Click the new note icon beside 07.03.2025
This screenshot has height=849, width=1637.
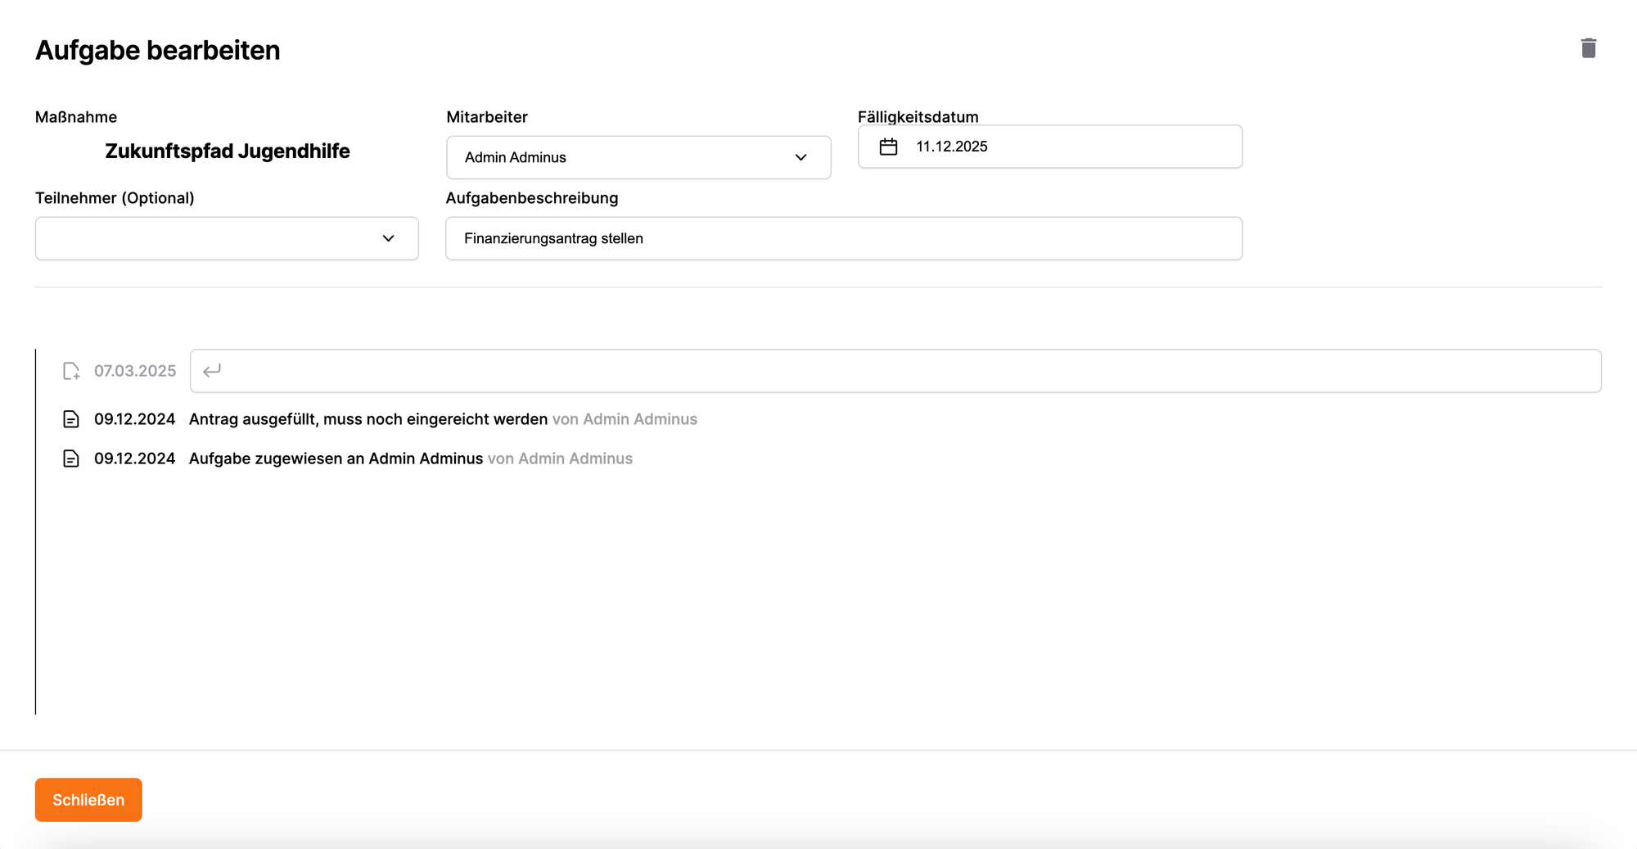click(x=71, y=371)
